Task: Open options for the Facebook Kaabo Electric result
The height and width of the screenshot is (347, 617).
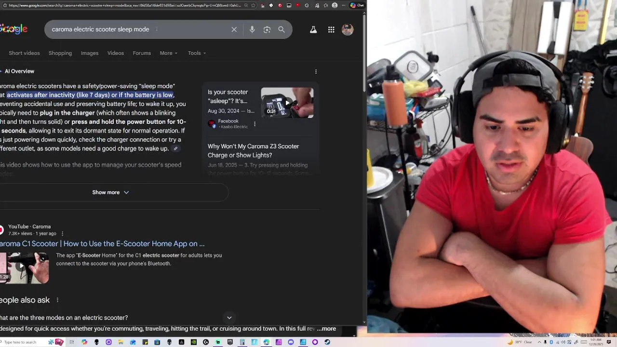Action: point(255,124)
